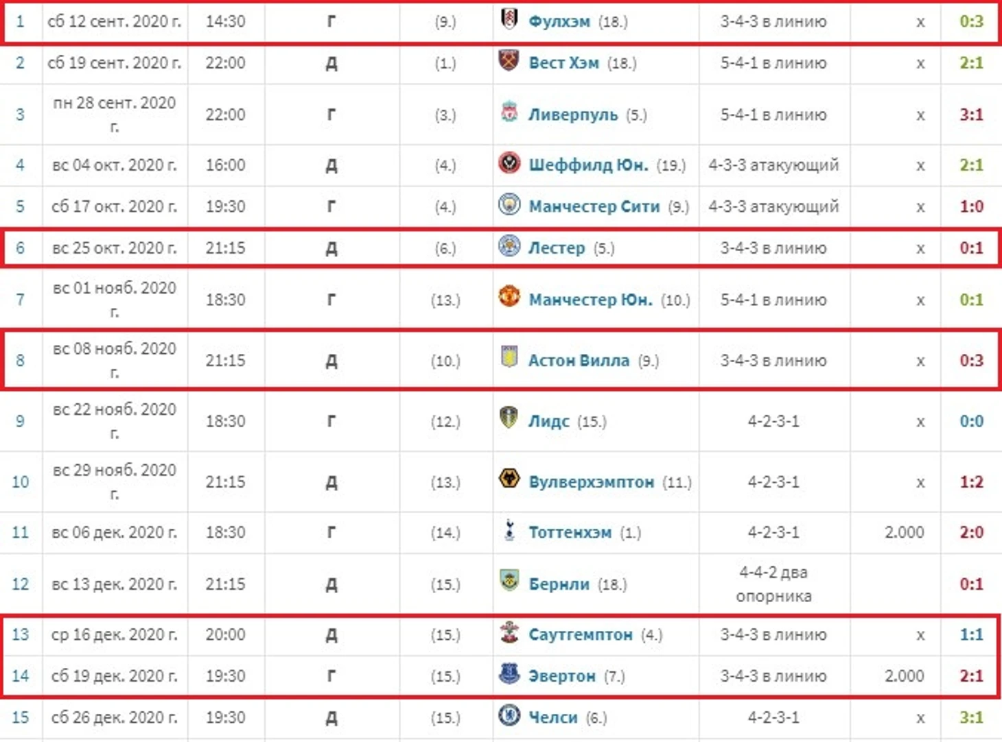This screenshot has width=1002, height=742.
Task: Open the 0:0 result against Лидс
Action: [x=971, y=421]
